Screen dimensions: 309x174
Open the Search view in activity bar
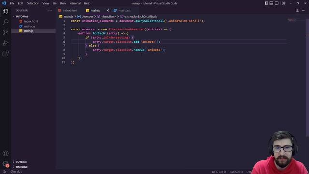5,22
